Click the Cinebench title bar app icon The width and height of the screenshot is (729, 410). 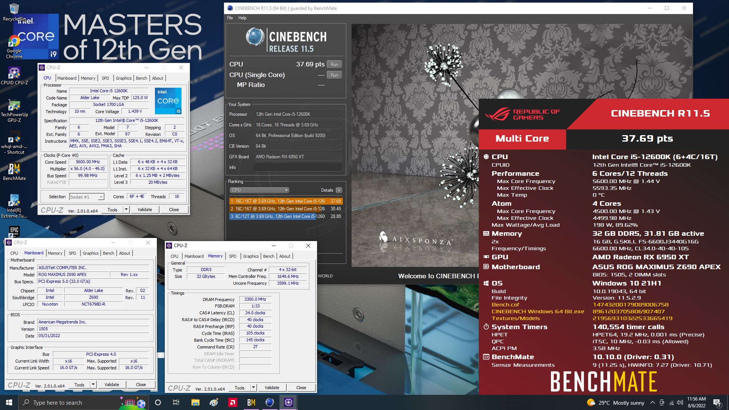[x=230, y=8]
